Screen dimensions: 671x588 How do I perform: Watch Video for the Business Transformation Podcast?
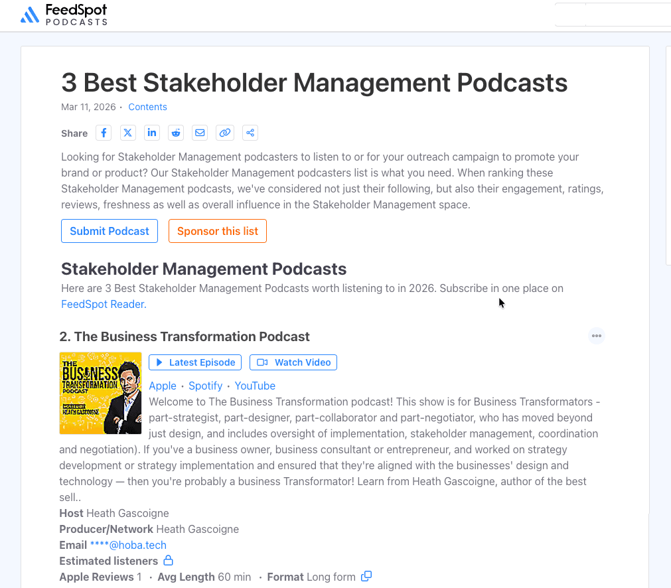click(293, 362)
